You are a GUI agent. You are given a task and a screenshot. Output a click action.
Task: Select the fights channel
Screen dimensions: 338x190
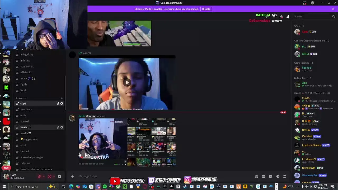39,84
